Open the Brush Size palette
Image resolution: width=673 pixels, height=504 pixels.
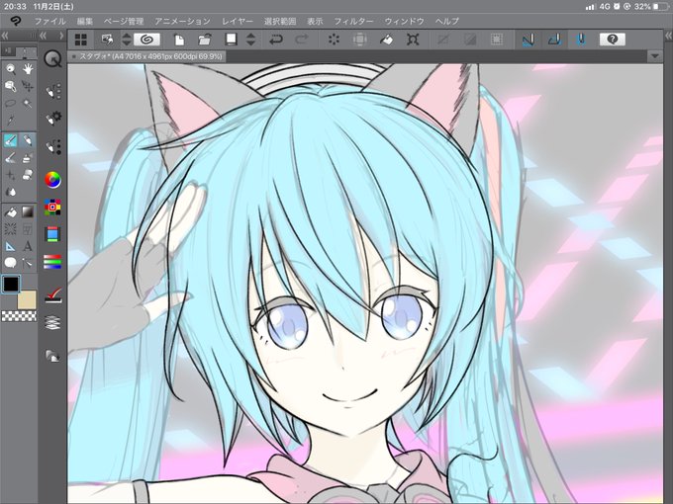[52, 146]
